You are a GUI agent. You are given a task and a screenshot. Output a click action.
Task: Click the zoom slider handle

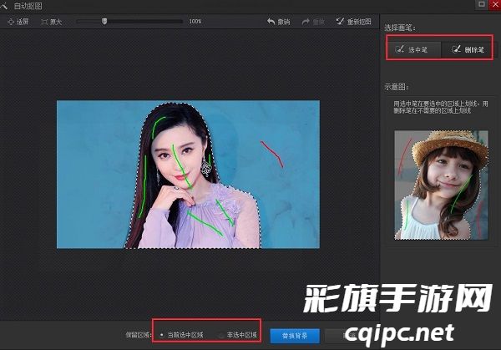[104, 21]
